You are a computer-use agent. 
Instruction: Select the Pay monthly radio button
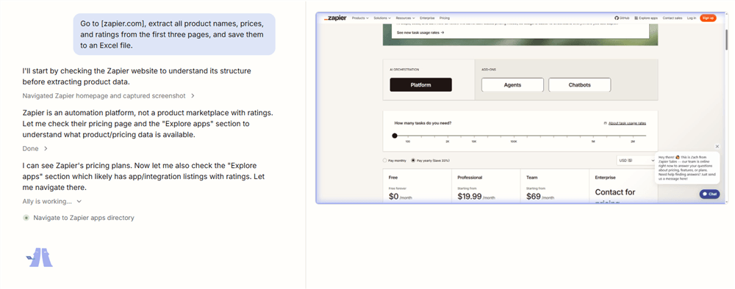click(385, 161)
